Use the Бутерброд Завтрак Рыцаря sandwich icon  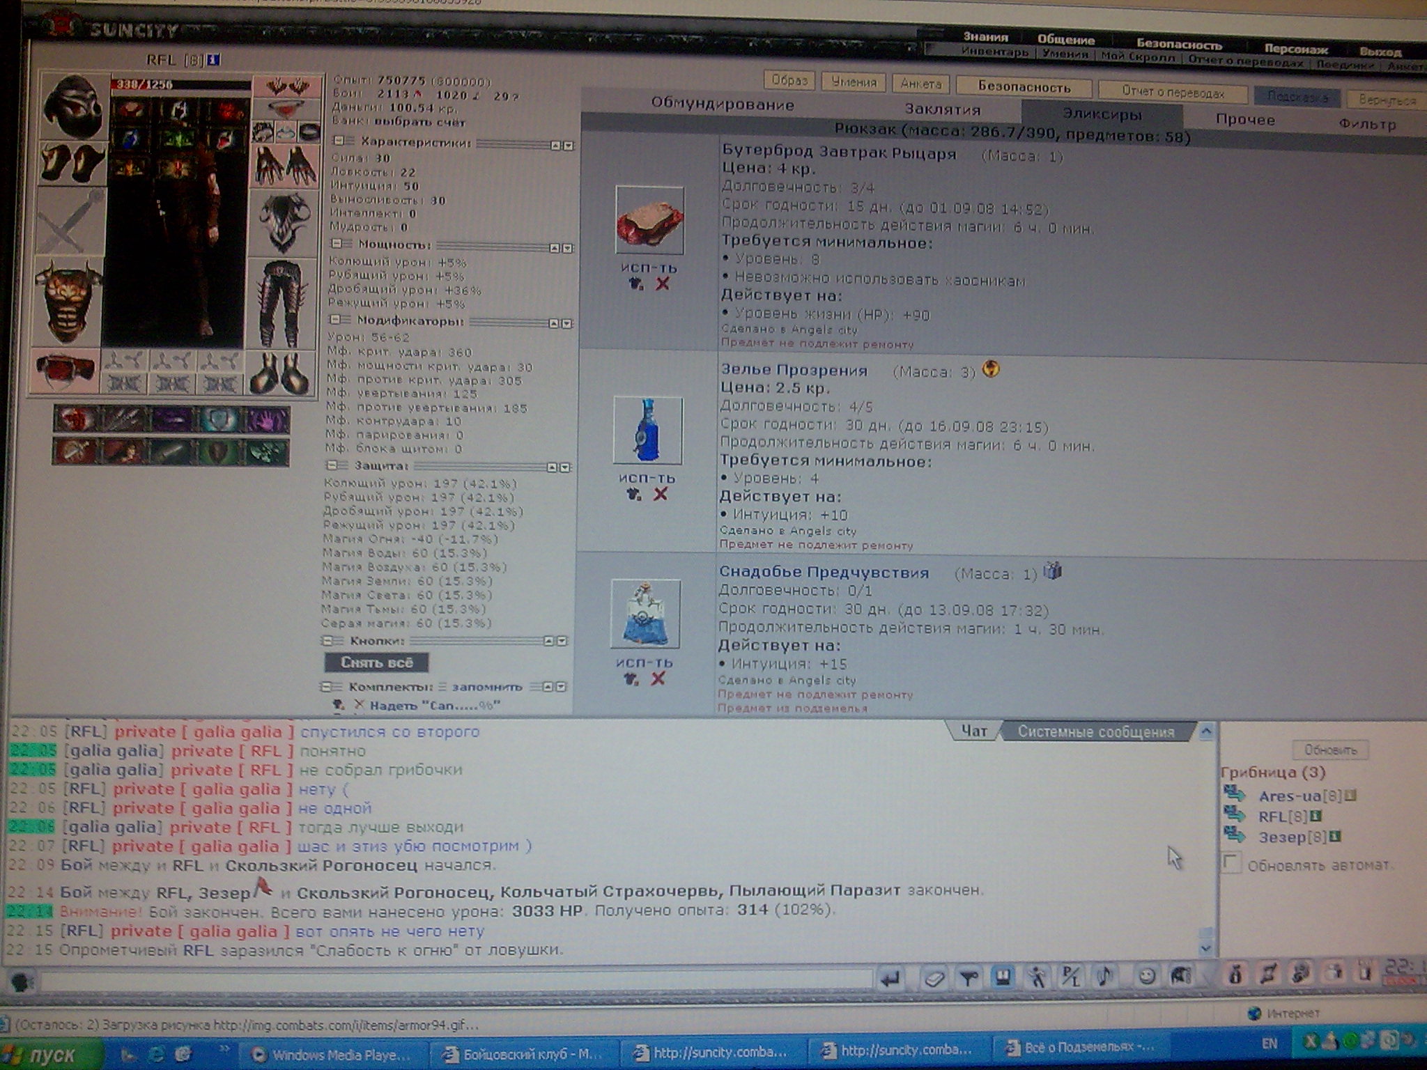[649, 220]
